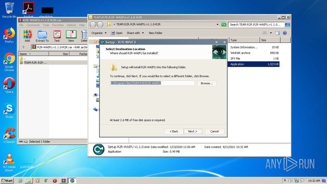Change your view using Explorer's view icon
Viewport: 327px width, 184px height.
(x=265, y=33)
